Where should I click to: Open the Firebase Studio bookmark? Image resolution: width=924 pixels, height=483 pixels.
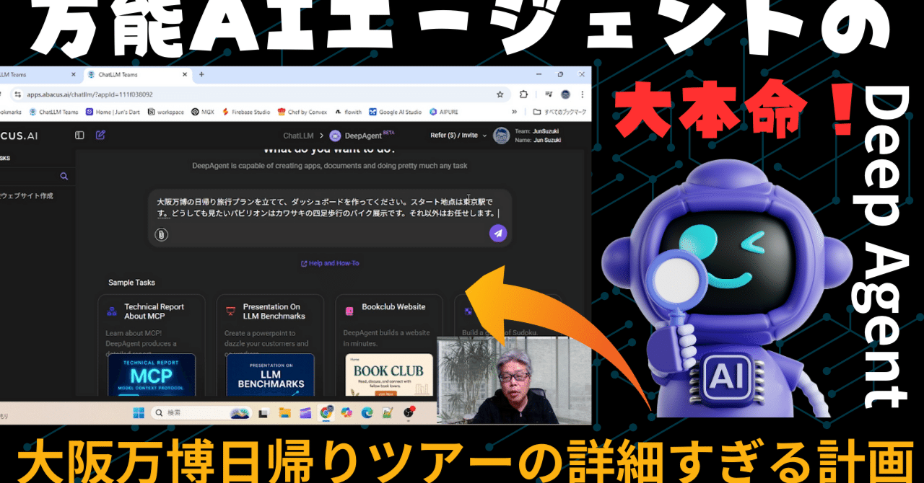[245, 111]
